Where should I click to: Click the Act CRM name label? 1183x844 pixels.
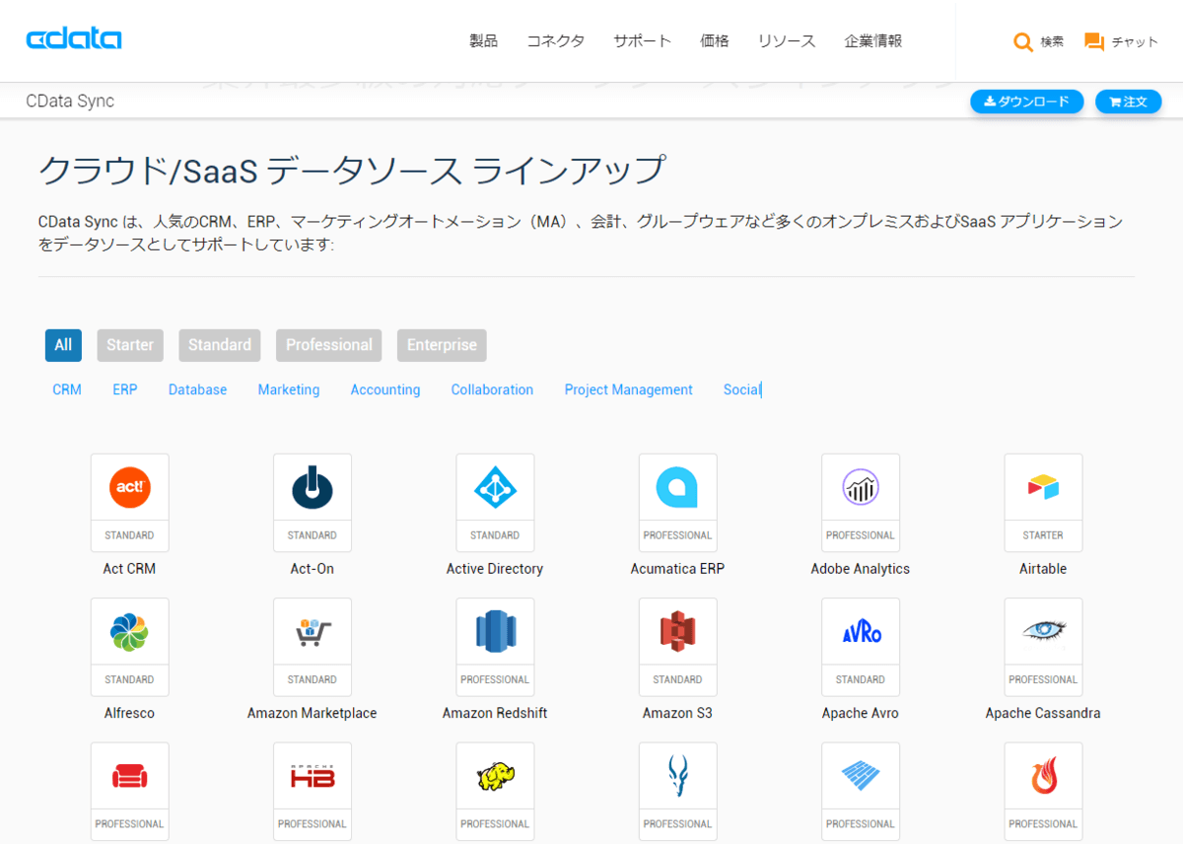point(129,569)
